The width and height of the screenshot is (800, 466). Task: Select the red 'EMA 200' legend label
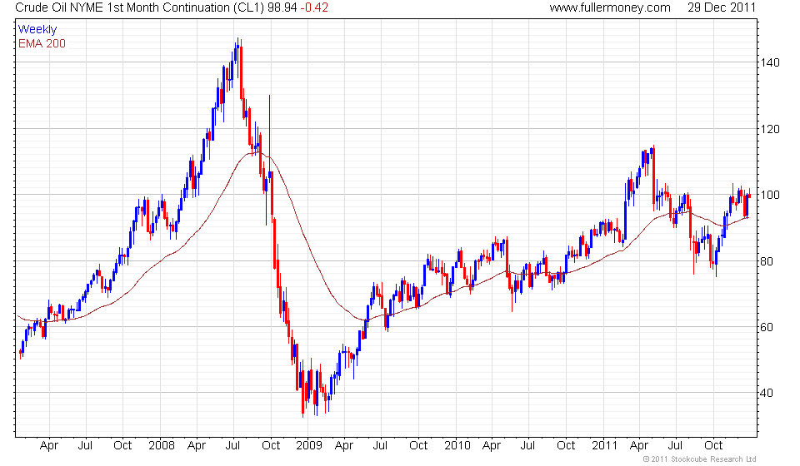tap(42, 43)
